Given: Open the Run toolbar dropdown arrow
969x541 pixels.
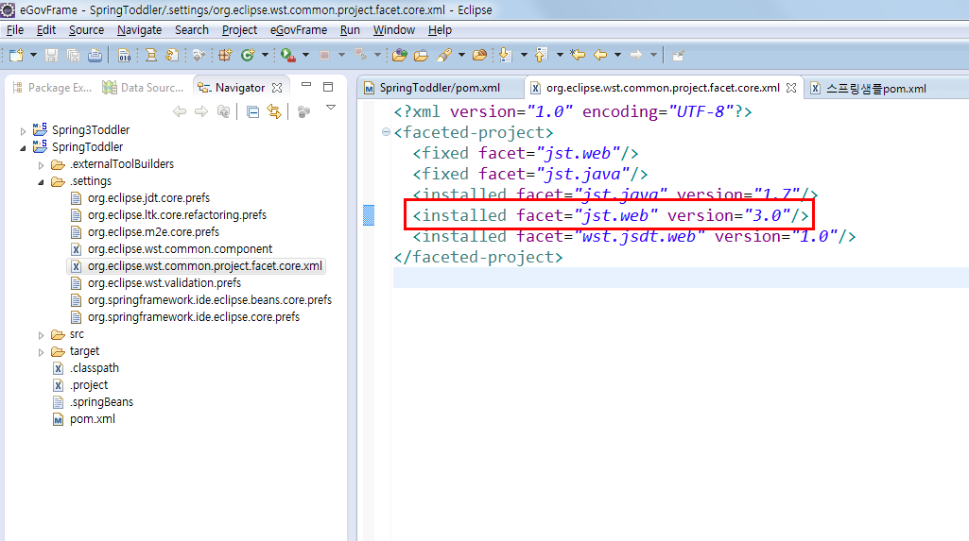Looking at the screenshot, I should 305,55.
